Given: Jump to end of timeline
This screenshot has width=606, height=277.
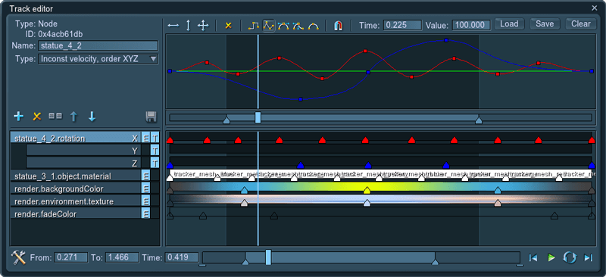Looking at the screenshot, I should pyautogui.click(x=588, y=257).
